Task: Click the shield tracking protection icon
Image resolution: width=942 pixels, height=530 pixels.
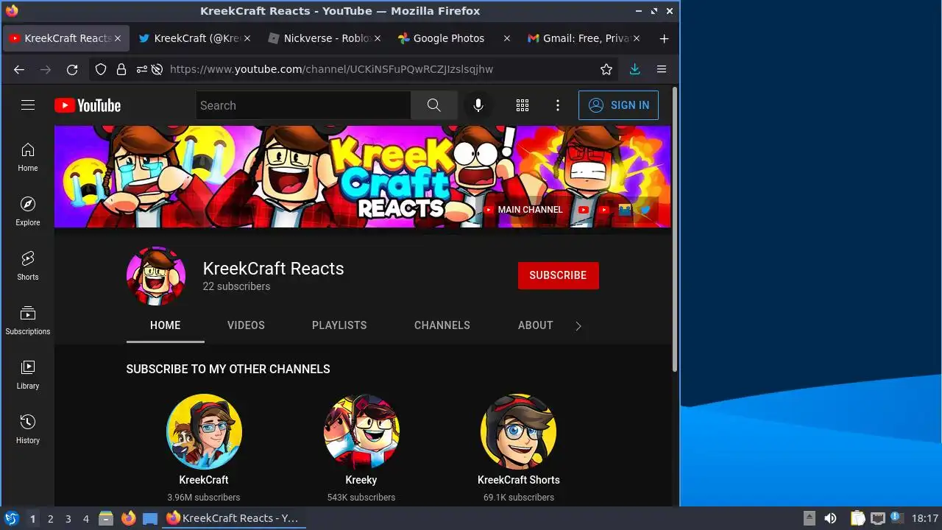Action: tap(102, 69)
